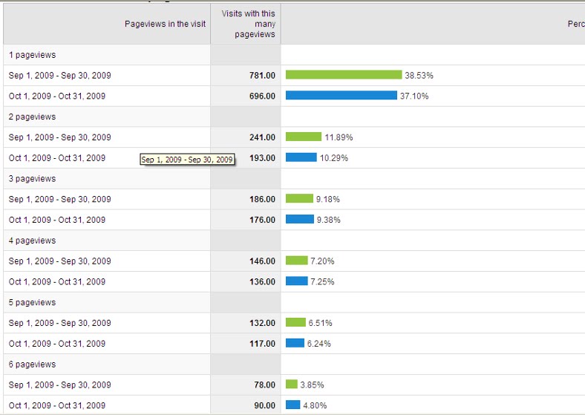Click the blue bar labeled 9.38%
Viewport: 585px width, 415px height.
[300, 220]
